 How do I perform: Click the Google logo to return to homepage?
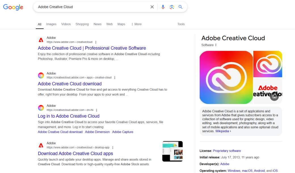(13, 7)
